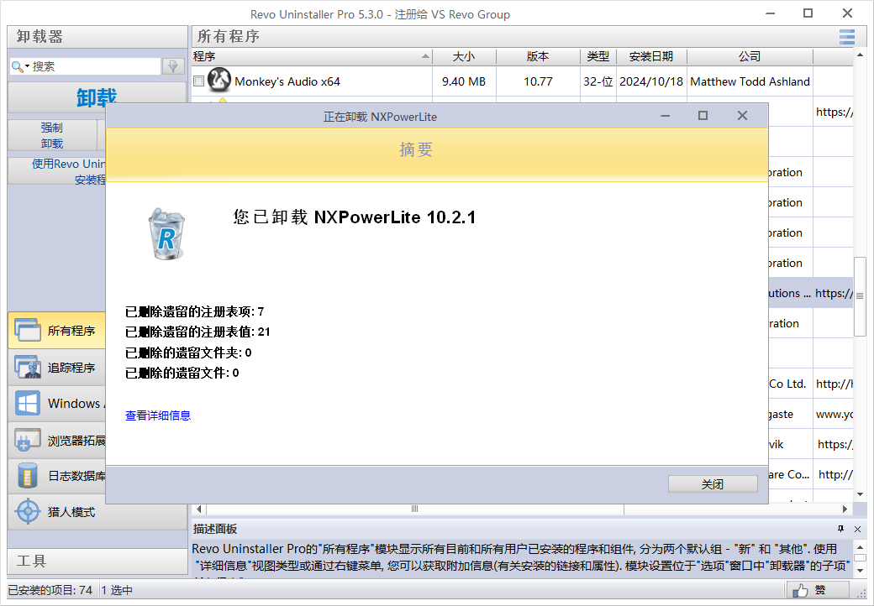Click the 追踪程序 sidebar icon
Screen dimensions: 874x606
pyautogui.click(x=27, y=368)
